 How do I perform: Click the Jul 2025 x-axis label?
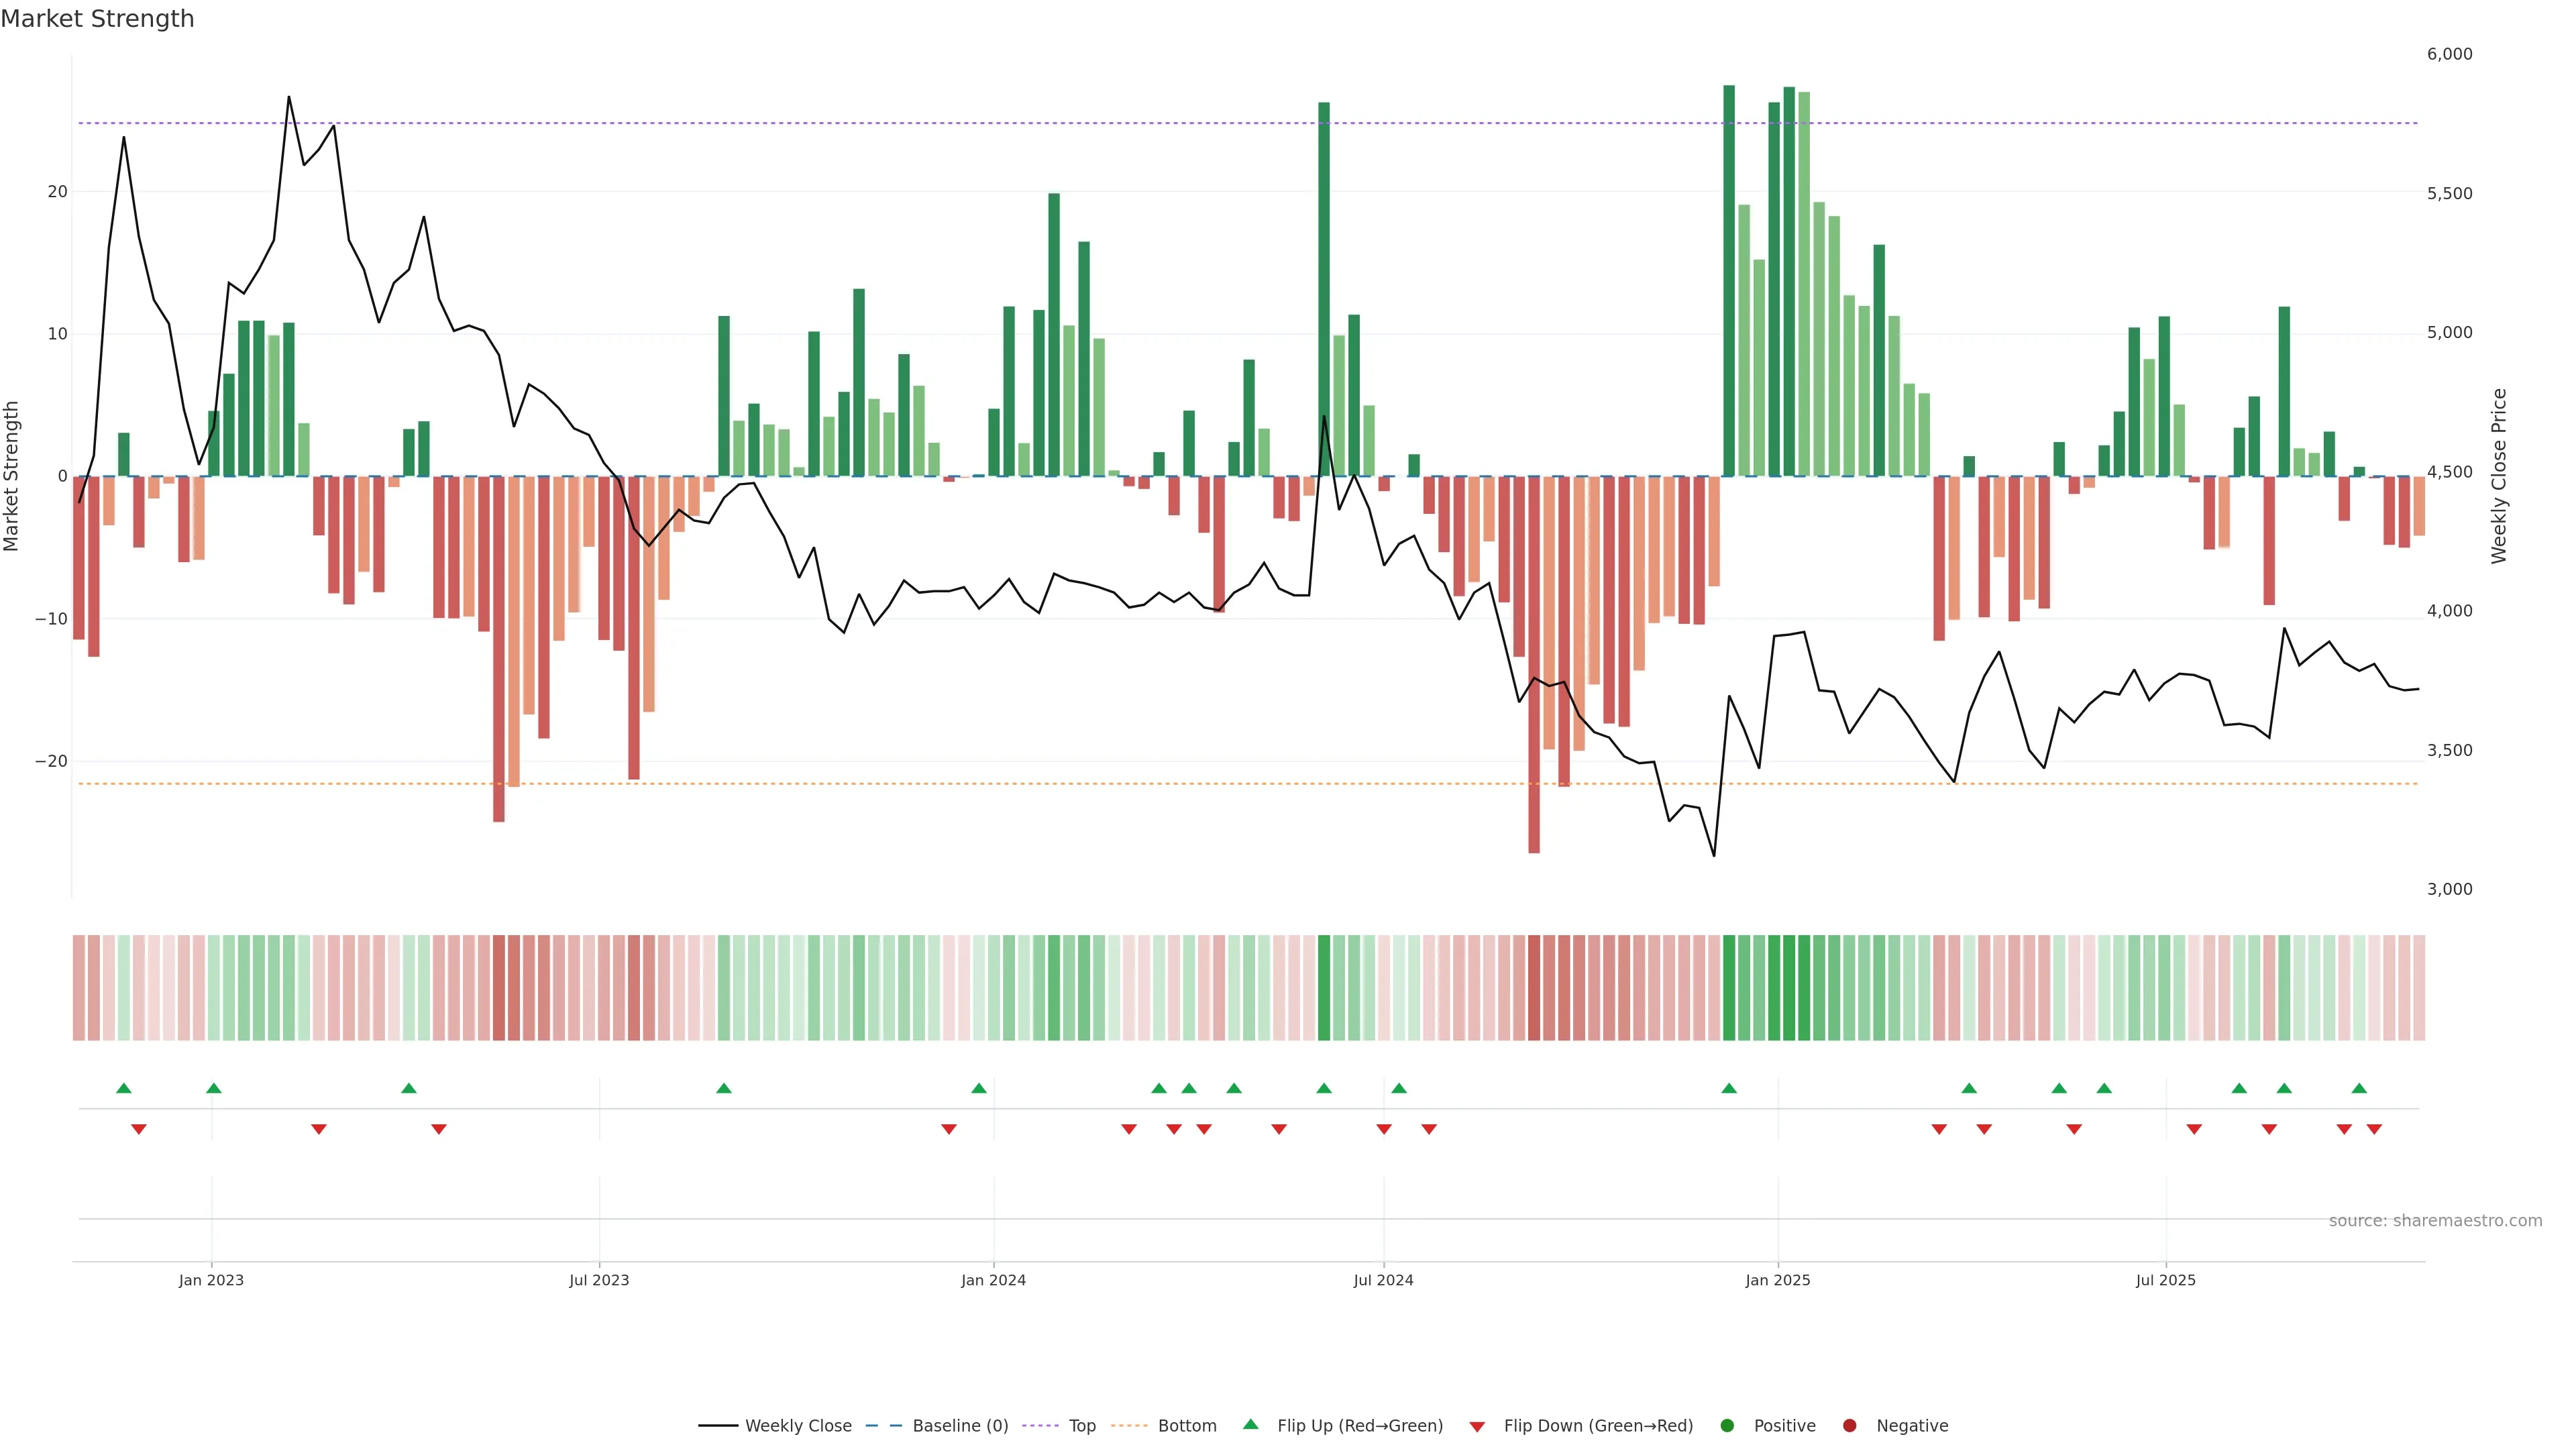click(x=2165, y=1280)
